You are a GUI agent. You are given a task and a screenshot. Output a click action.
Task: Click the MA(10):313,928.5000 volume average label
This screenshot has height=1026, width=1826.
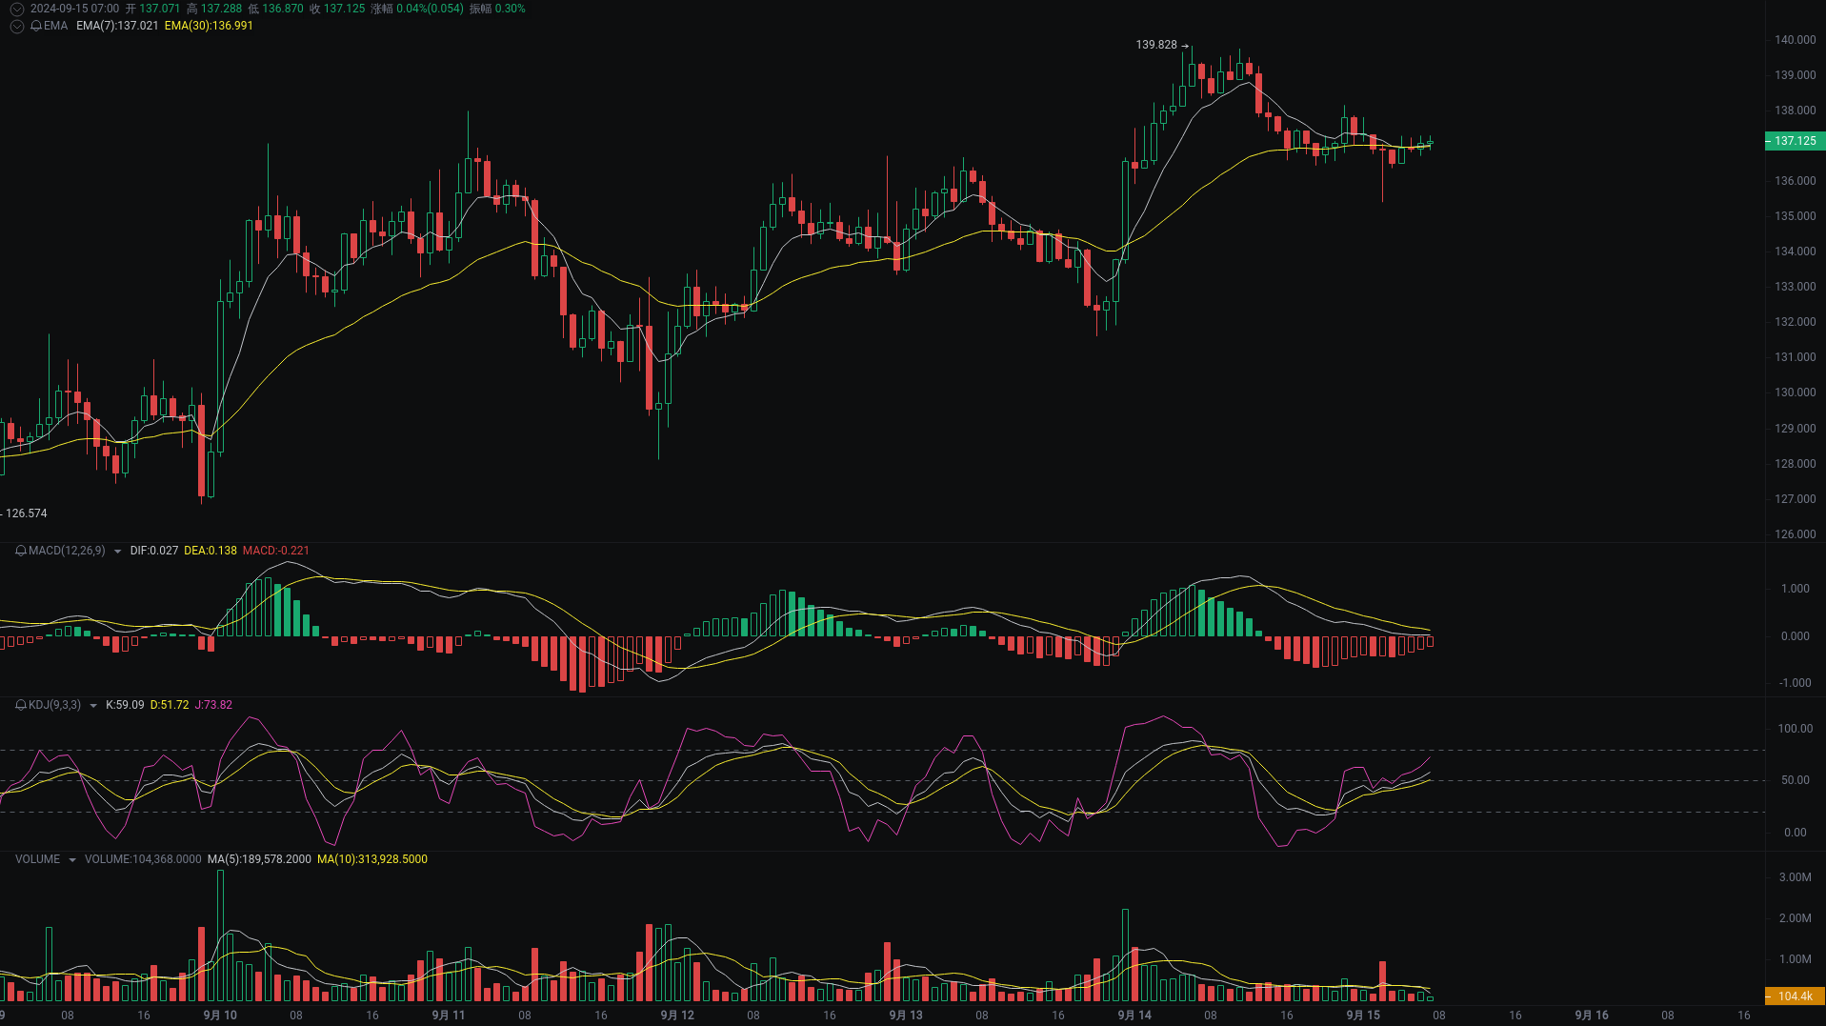tap(371, 858)
